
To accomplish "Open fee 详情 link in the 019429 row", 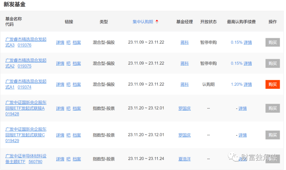I will point(243,135).
